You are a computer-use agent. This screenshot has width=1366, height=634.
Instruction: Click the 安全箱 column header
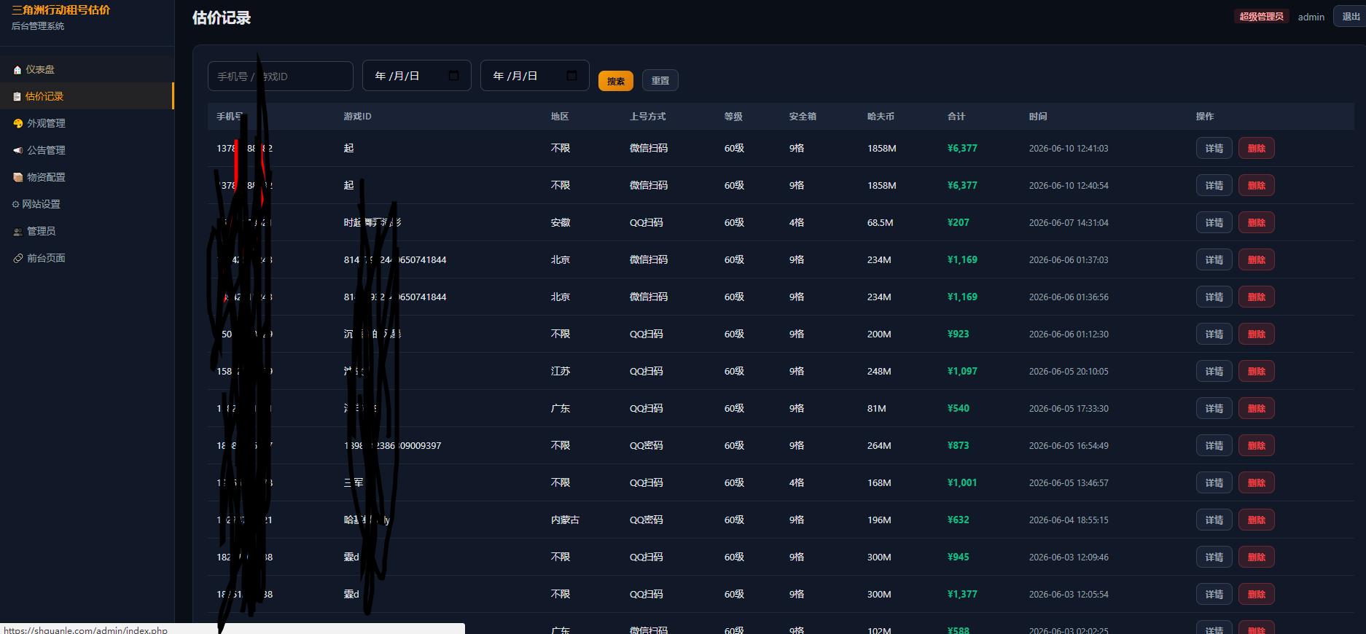(803, 117)
